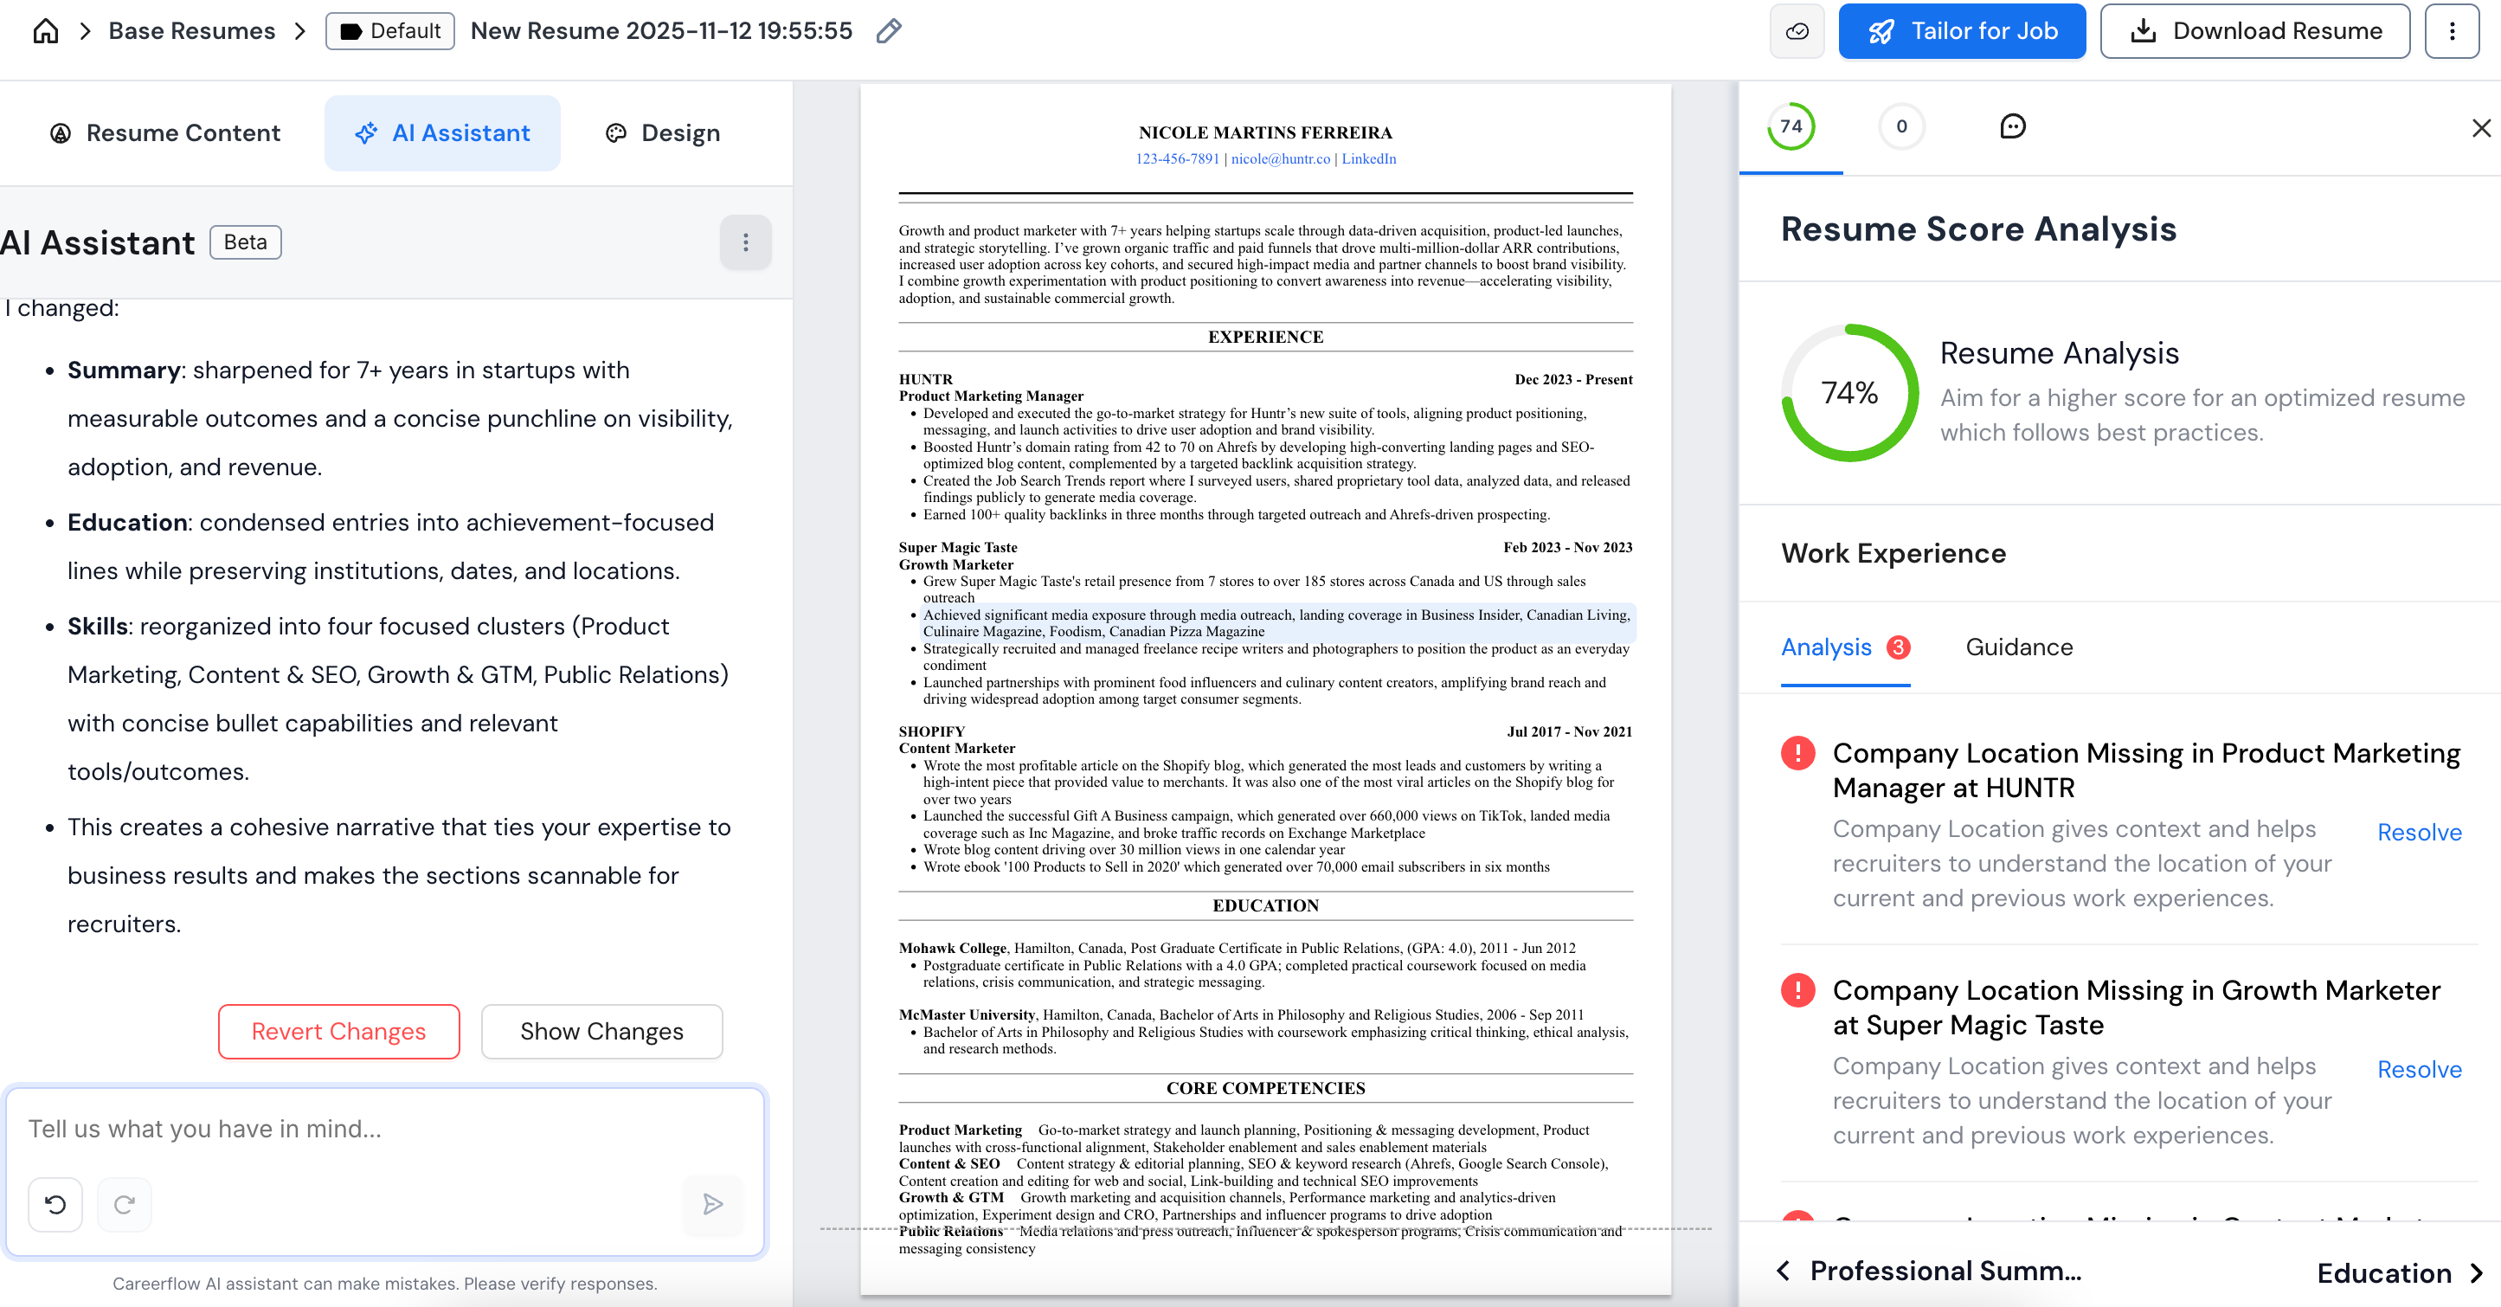This screenshot has height=1307, width=2501.
Task: Select the 74 score circle tab
Action: click(x=1791, y=126)
